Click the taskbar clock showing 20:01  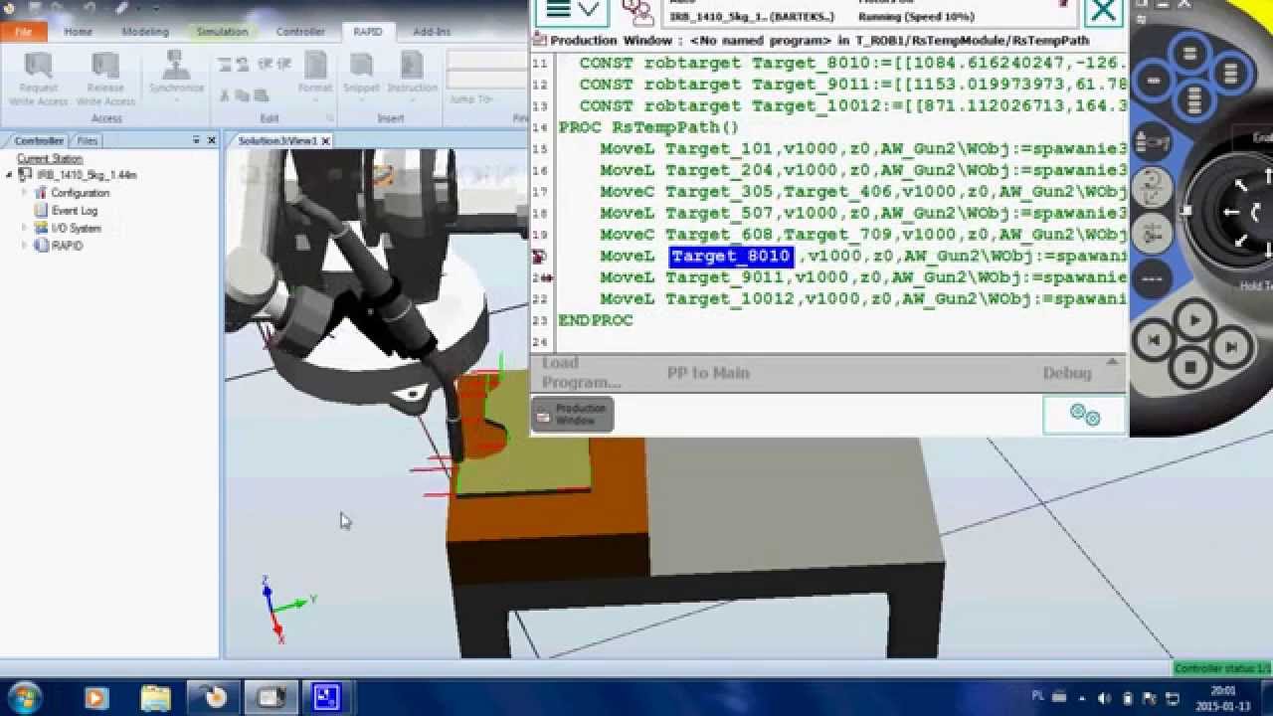point(1223,698)
